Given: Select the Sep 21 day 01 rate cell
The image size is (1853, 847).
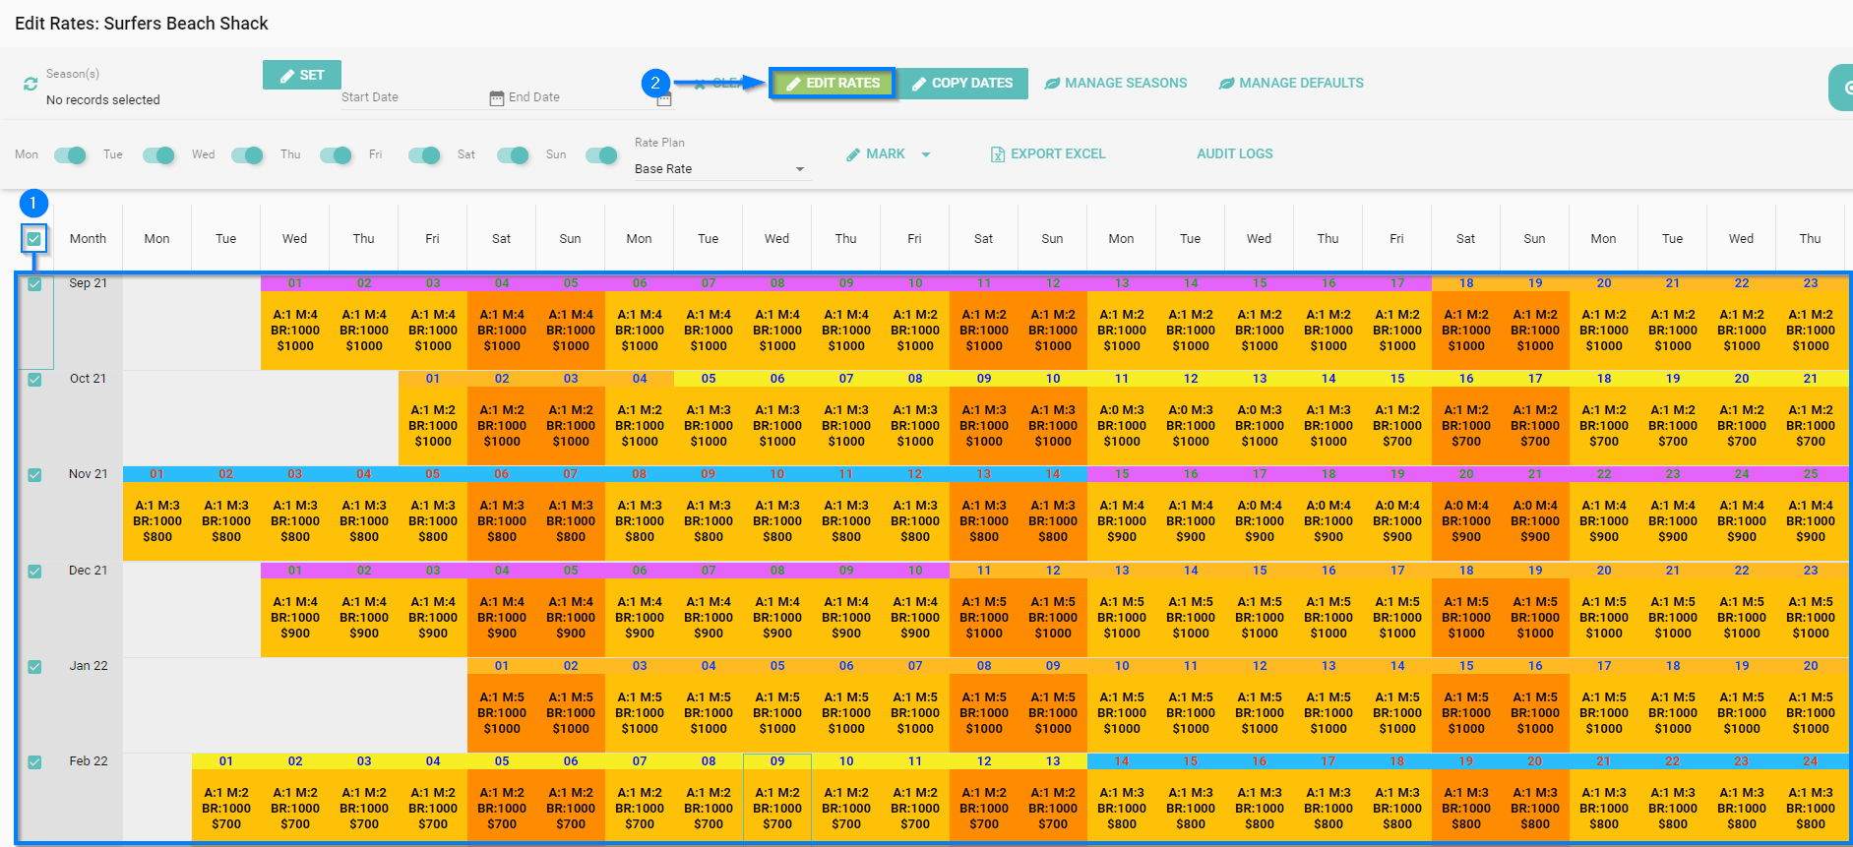Looking at the screenshot, I should click(295, 330).
